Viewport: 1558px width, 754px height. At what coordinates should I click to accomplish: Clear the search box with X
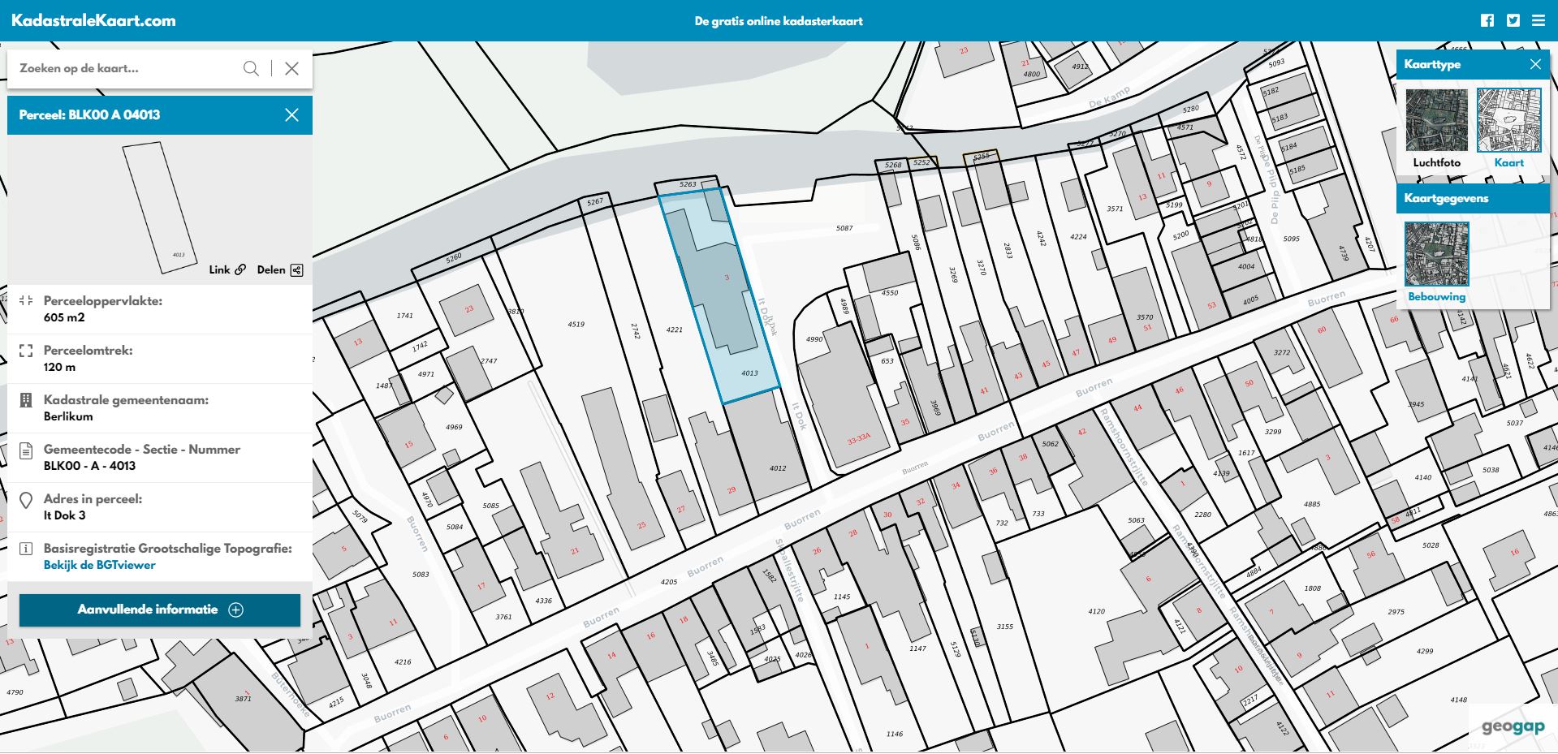tap(292, 69)
